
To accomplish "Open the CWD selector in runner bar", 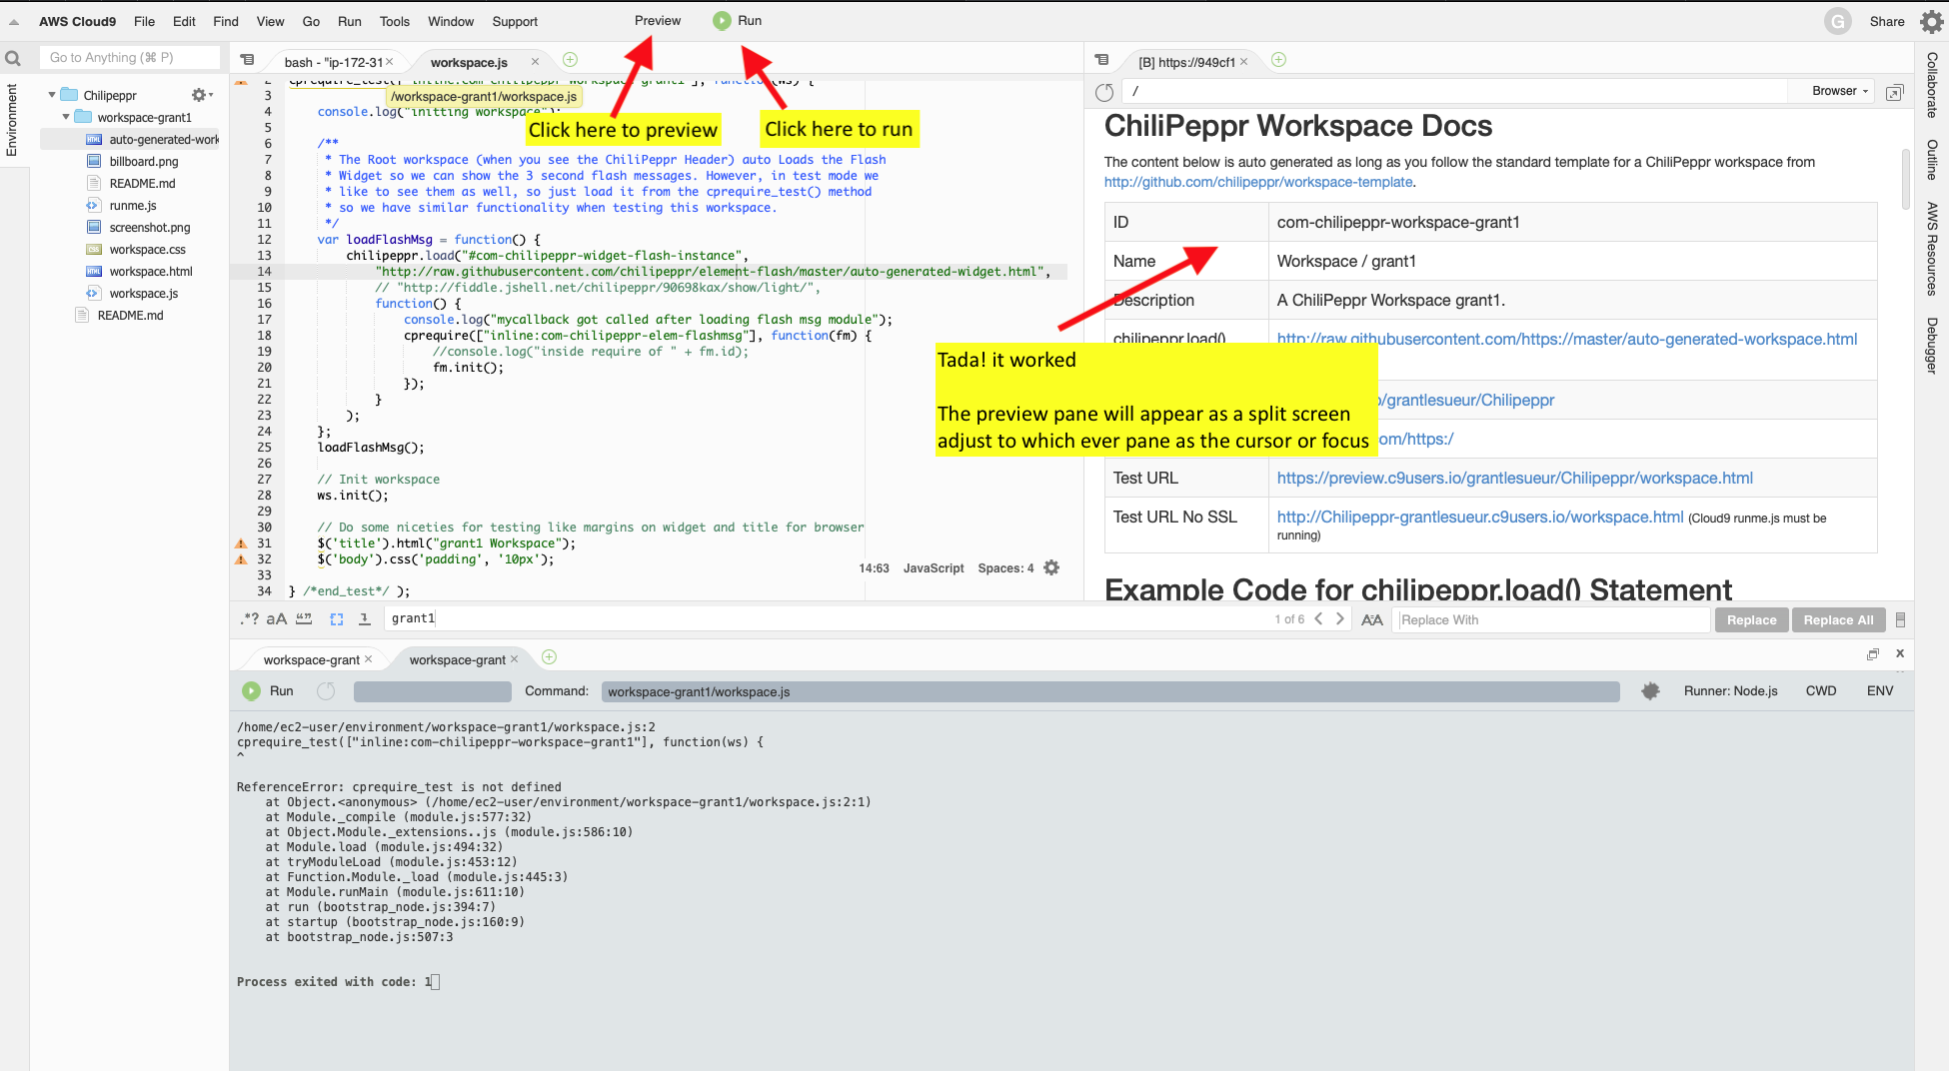I will [1821, 690].
